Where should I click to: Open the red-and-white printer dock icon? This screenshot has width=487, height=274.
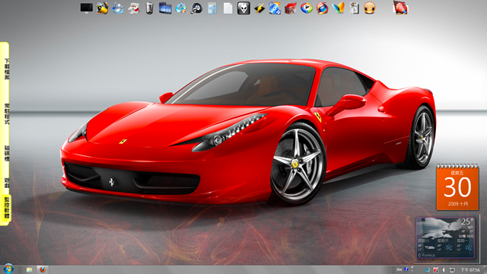click(x=134, y=8)
